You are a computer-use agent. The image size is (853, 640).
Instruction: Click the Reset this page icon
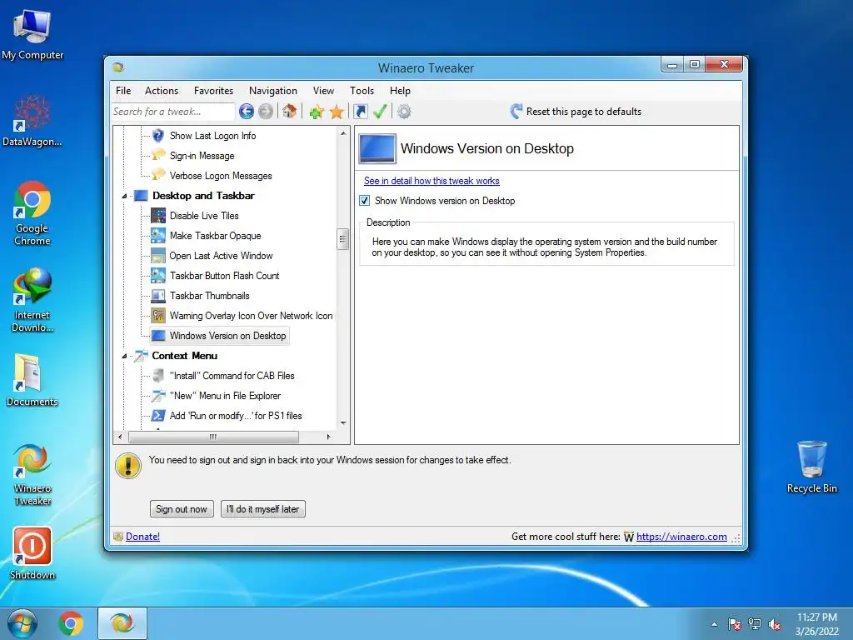click(x=516, y=111)
